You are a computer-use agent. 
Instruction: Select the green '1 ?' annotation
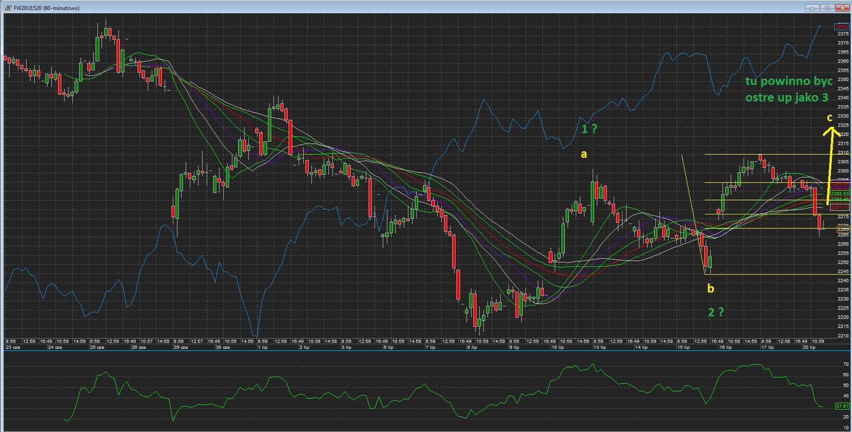click(589, 129)
